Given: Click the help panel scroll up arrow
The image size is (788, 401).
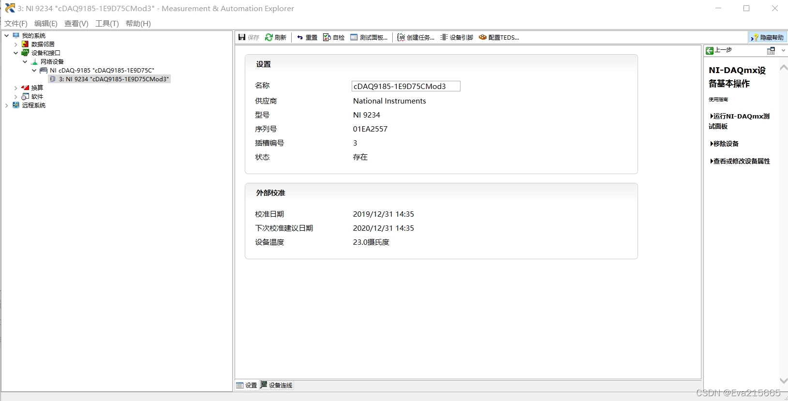Looking at the screenshot, I should click(x=784, y=69).
